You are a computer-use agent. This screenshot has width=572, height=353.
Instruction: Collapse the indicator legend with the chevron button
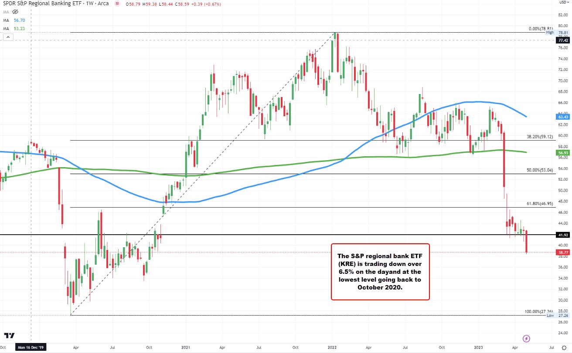[8, 37]
